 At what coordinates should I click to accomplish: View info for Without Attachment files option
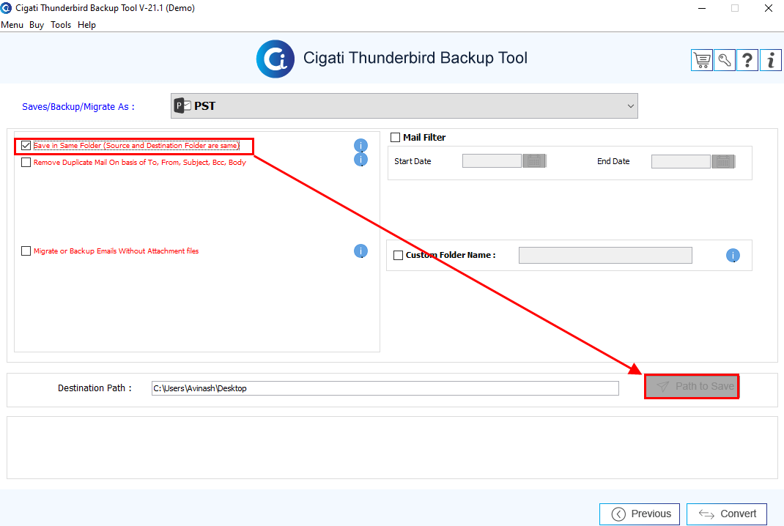tap(360, 251)
